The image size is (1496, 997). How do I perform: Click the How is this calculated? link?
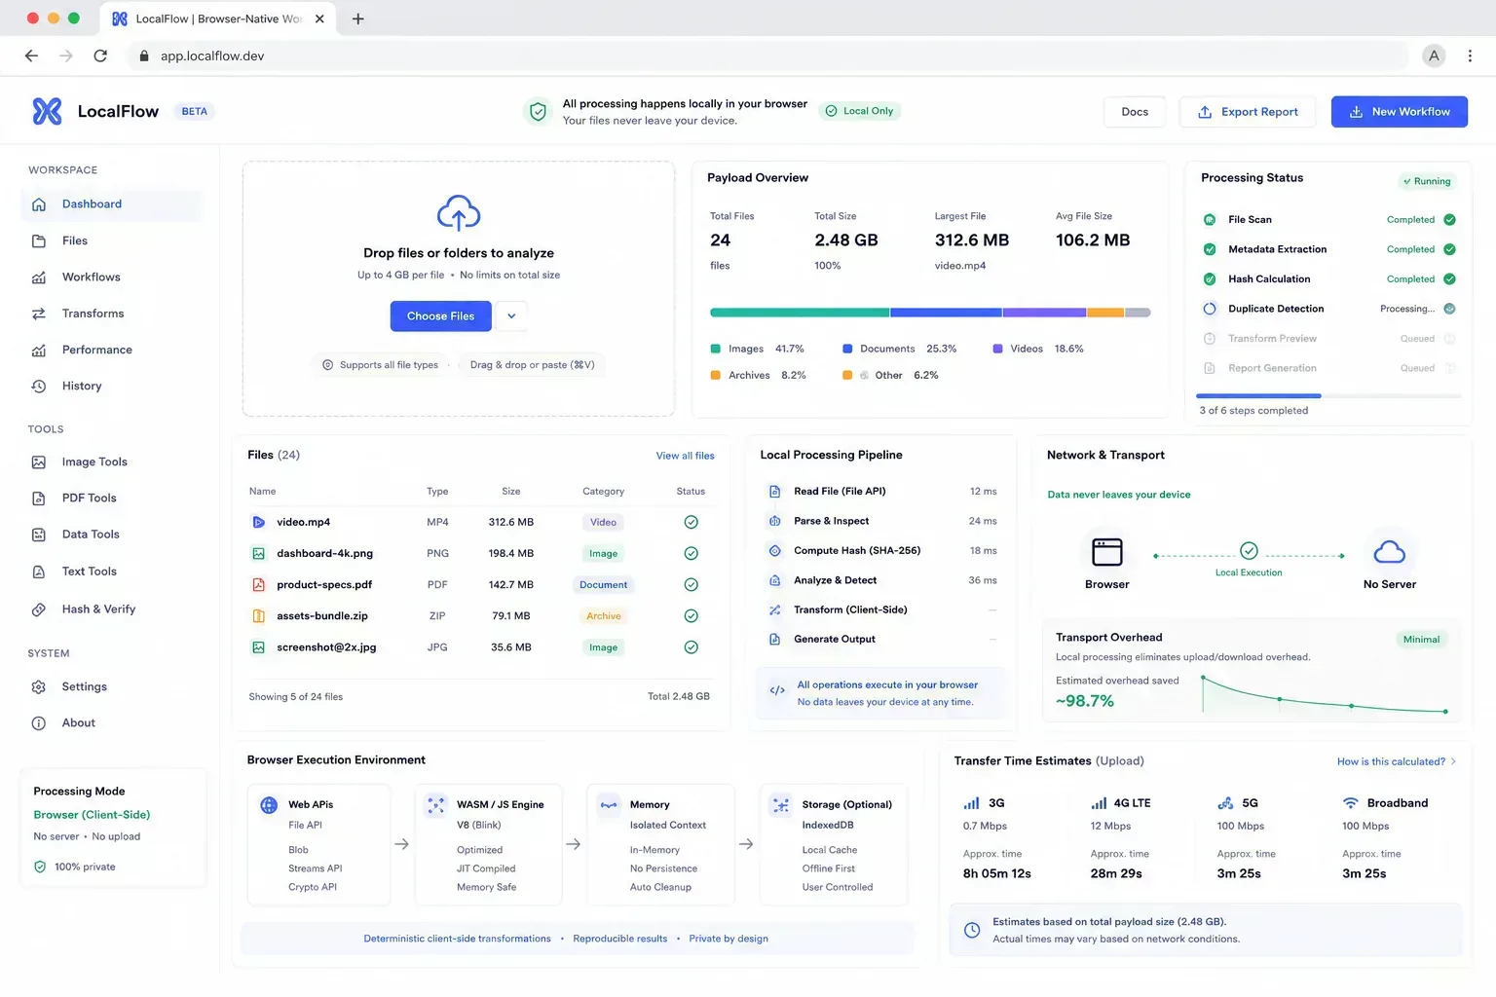[x=1391, y=761]
